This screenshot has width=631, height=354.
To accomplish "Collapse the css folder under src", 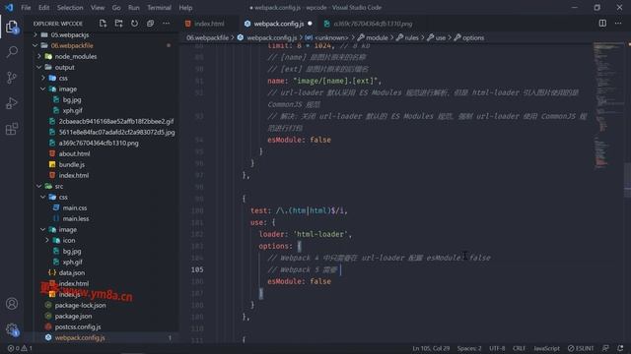I will coord(63,197).
